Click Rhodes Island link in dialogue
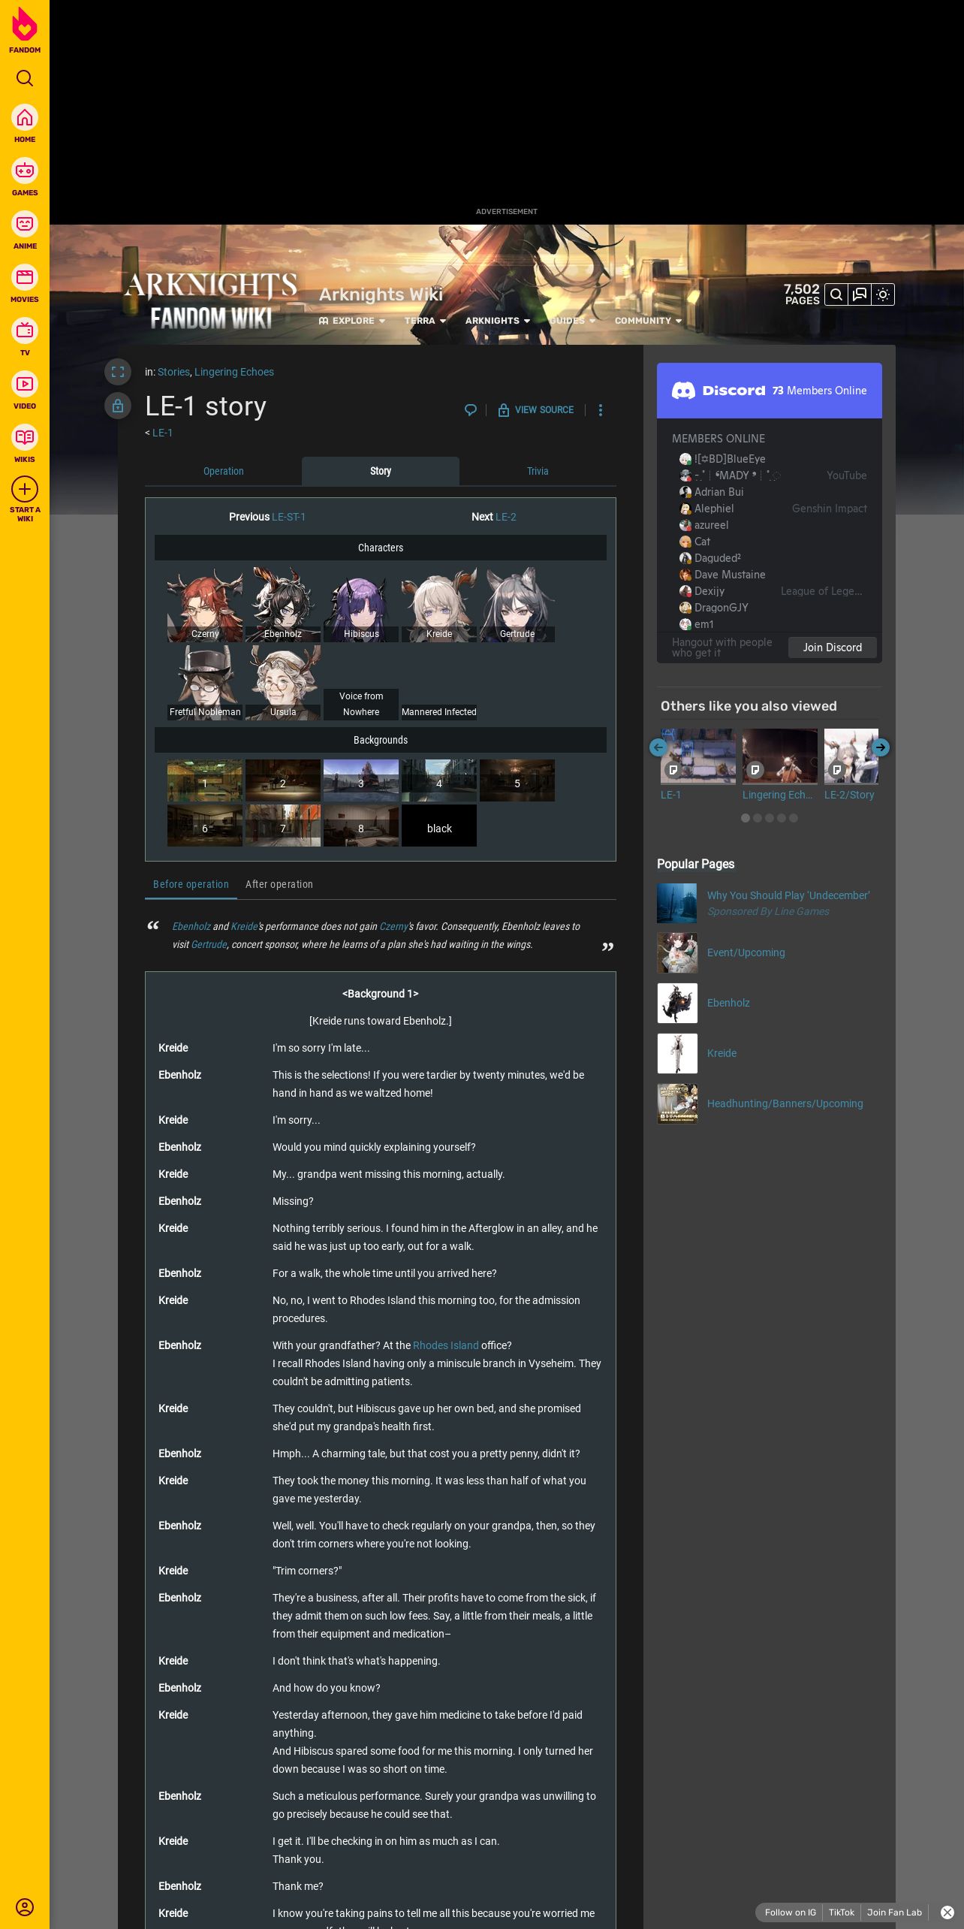This screenshot has width=964, height=1929. tap(445, 1345)
